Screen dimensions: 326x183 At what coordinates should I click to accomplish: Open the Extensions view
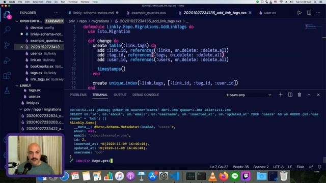[x=7, y=76]
